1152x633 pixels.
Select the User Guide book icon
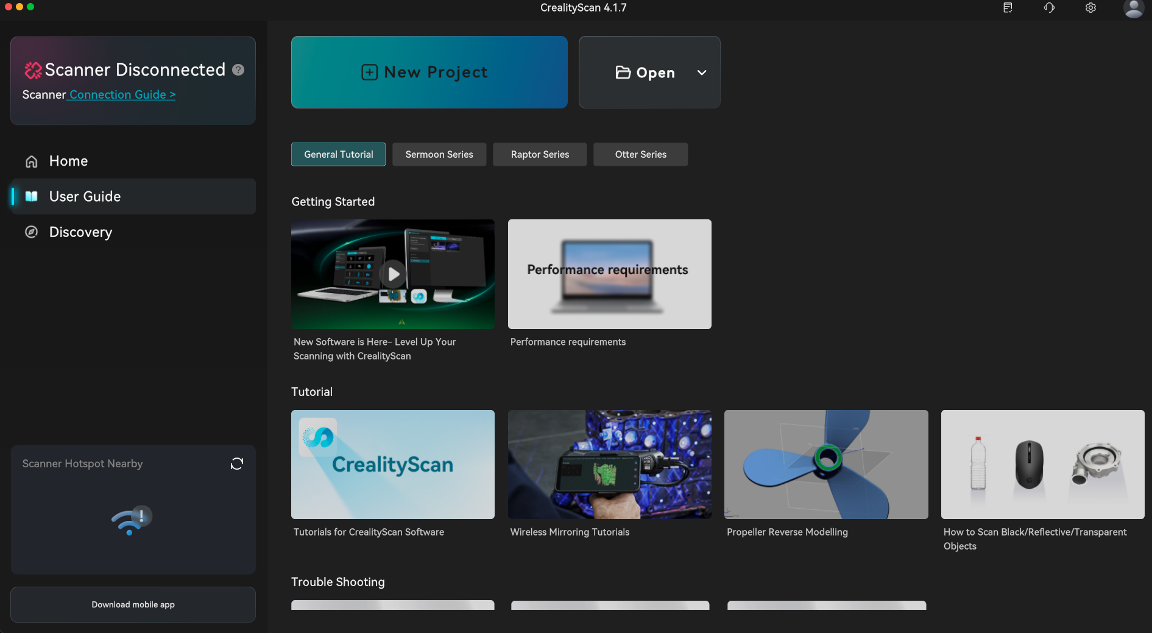point(31,196)
